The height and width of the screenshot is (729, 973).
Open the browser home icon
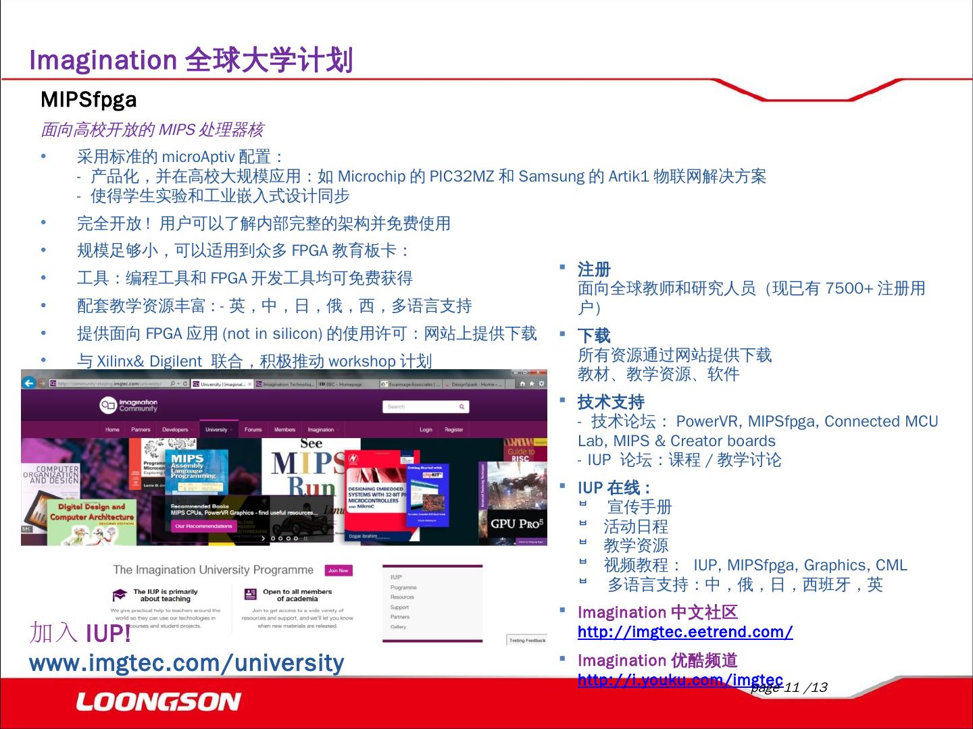tap(522, 384)
